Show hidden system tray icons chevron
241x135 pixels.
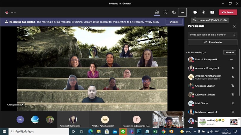click(195, 131)
